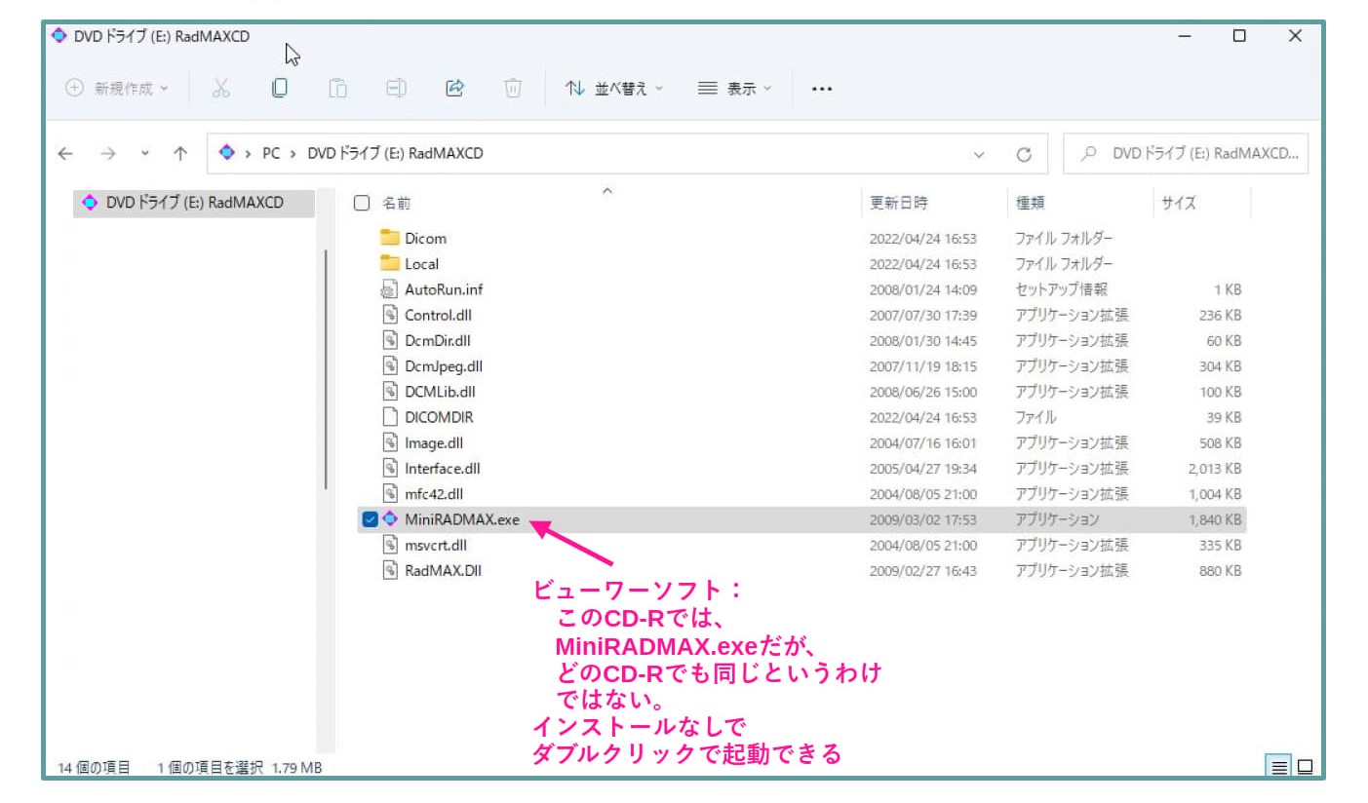
Task: Click inside the search box
Action: (x=1186, y=153)
